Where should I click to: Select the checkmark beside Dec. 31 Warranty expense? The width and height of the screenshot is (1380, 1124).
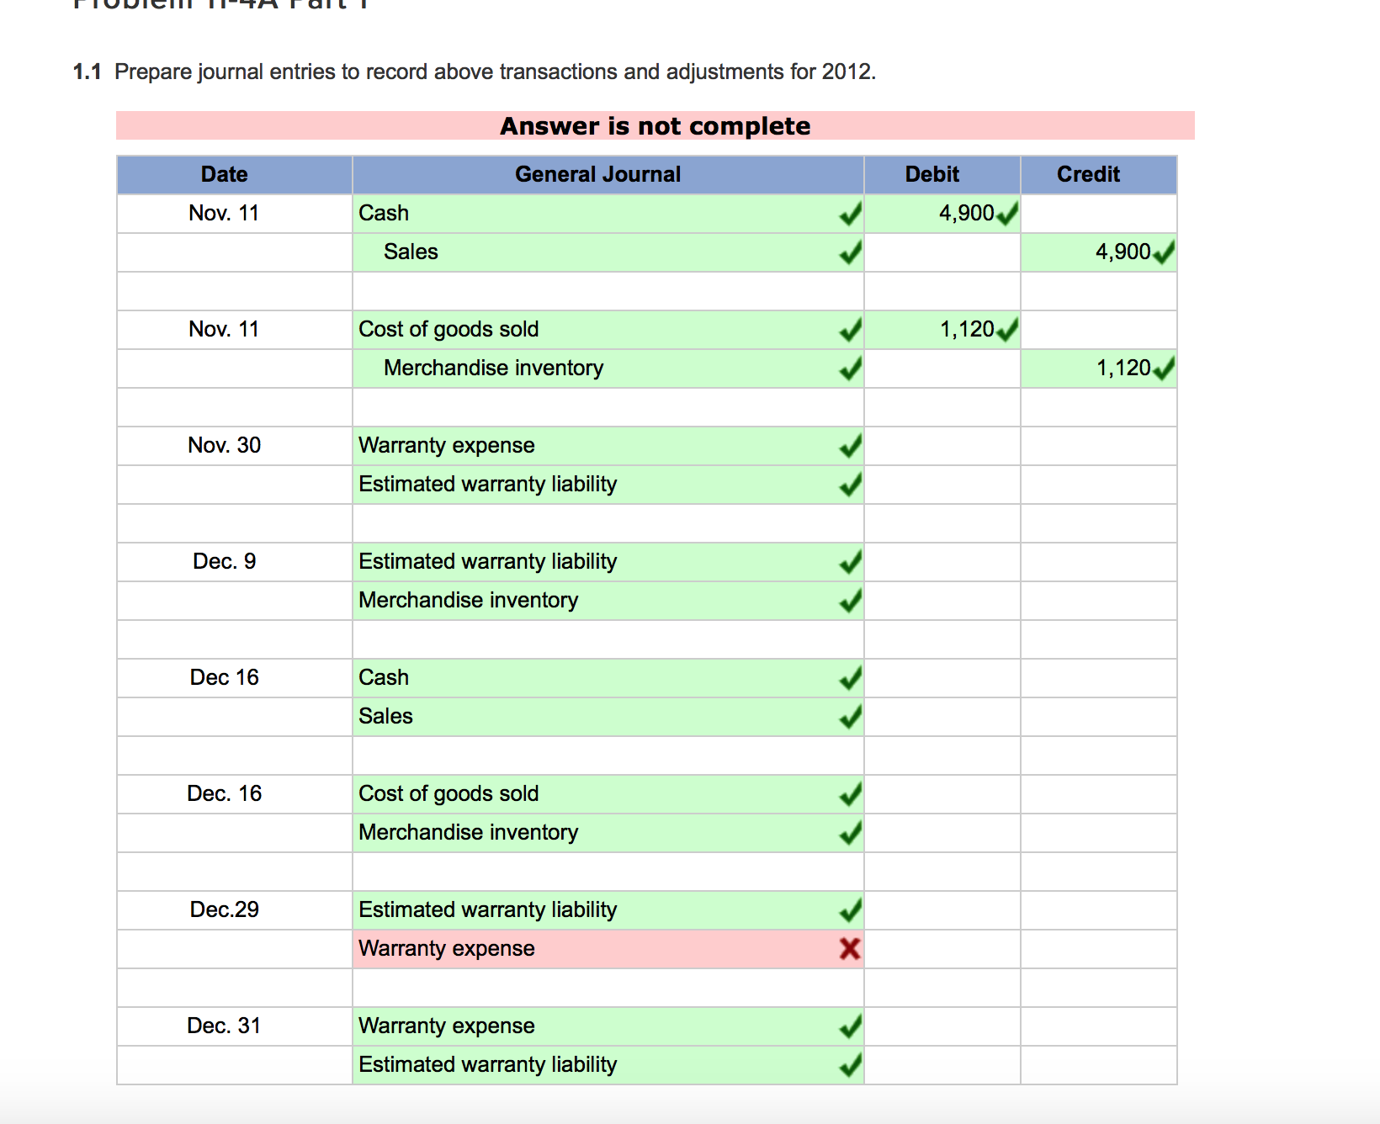click(851, 1026)
